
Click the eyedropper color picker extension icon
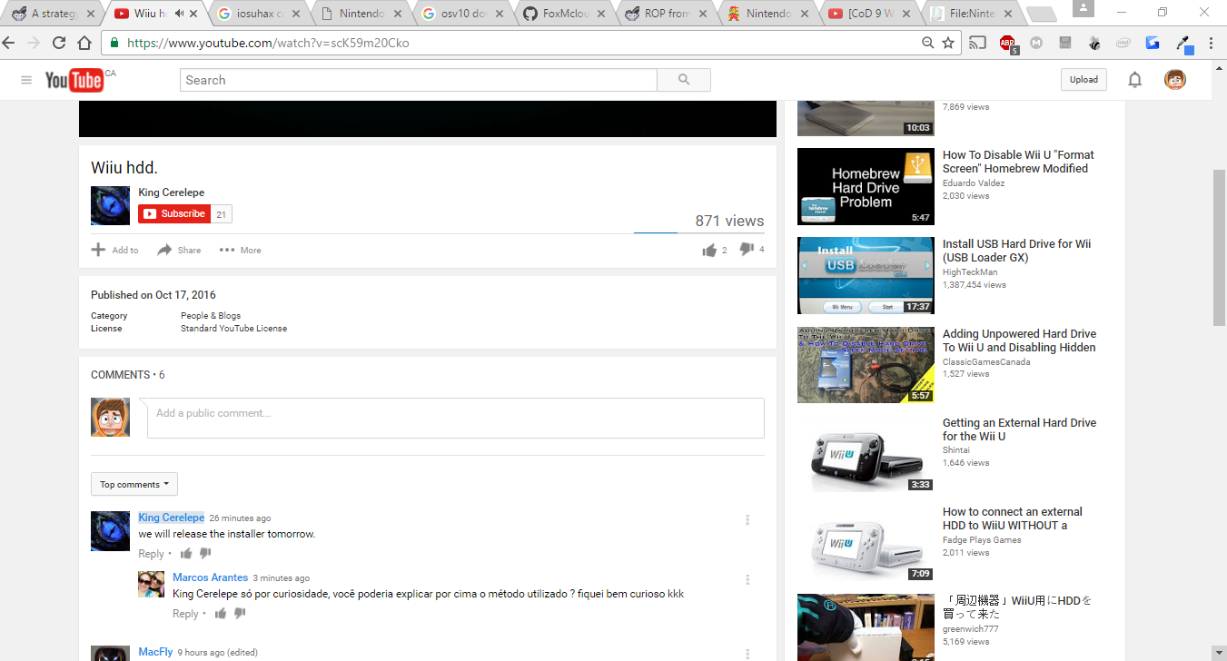[x=1182, y=43]
